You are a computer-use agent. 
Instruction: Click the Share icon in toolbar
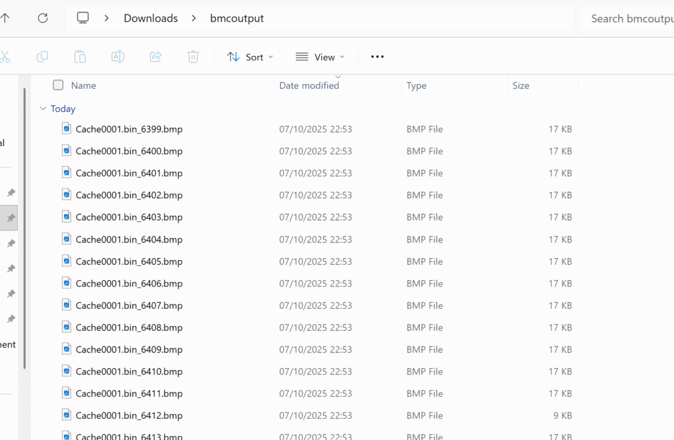coord(156,57)
